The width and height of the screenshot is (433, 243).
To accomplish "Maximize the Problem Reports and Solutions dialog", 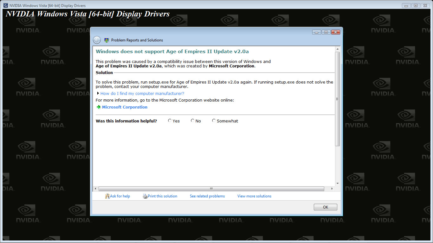I will (326, 32).
